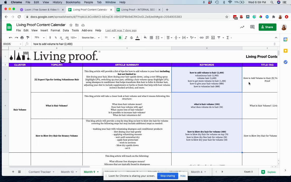Open the Data menu
The width and height of the screenshot is (291, 182).
66,30
